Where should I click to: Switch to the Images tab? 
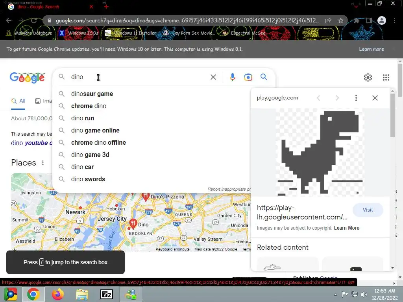click(x=43, y=101)
